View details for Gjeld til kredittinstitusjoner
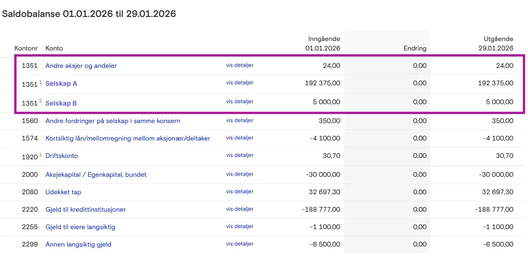The width and height of the screenshot is (528, 272). click(240, 209)
